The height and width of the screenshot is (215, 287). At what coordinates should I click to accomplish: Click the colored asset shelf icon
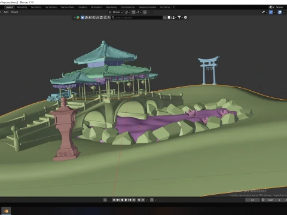78,17
